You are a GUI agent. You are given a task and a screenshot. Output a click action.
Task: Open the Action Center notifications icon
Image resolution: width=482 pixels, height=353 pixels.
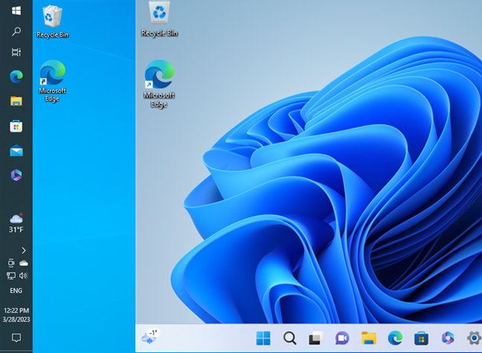click(x=16, y=337)
